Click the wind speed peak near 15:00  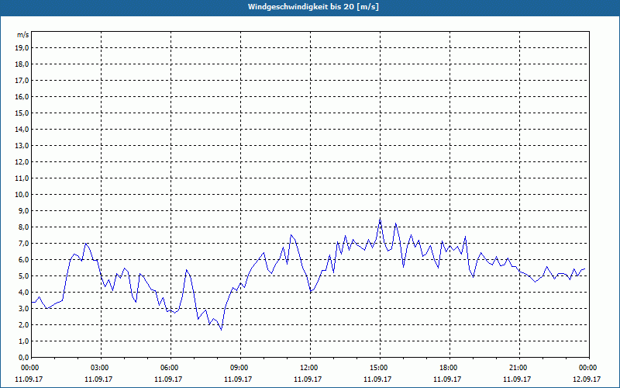pyautogui.click(x=380, y=219)
